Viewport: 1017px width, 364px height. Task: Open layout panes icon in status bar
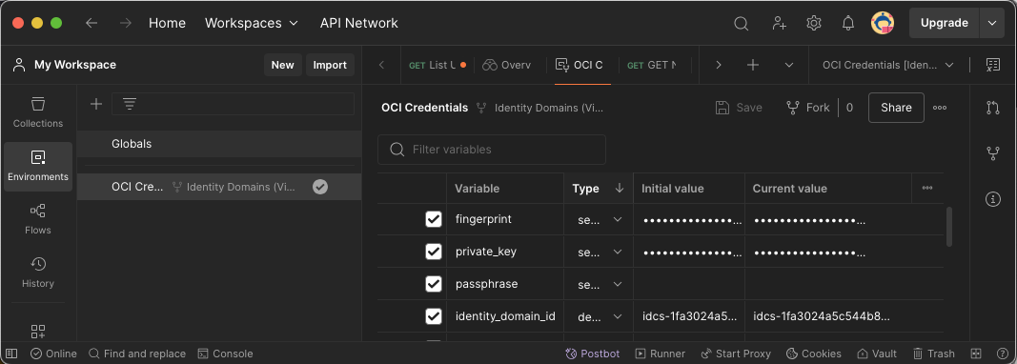coord(975,354)
